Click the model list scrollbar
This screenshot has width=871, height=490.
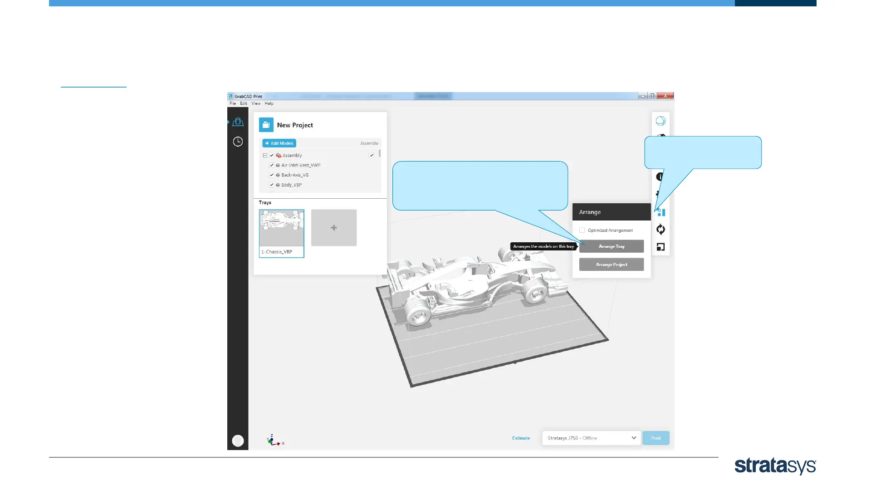click(x=380, y=154)
